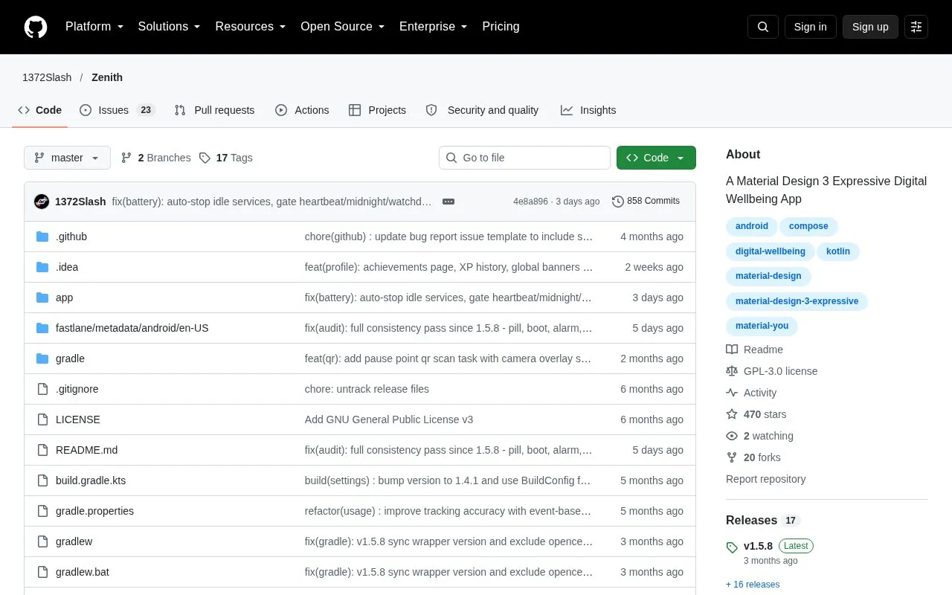
Task: Select the compose topic tag
Action: tap(808, 226)
